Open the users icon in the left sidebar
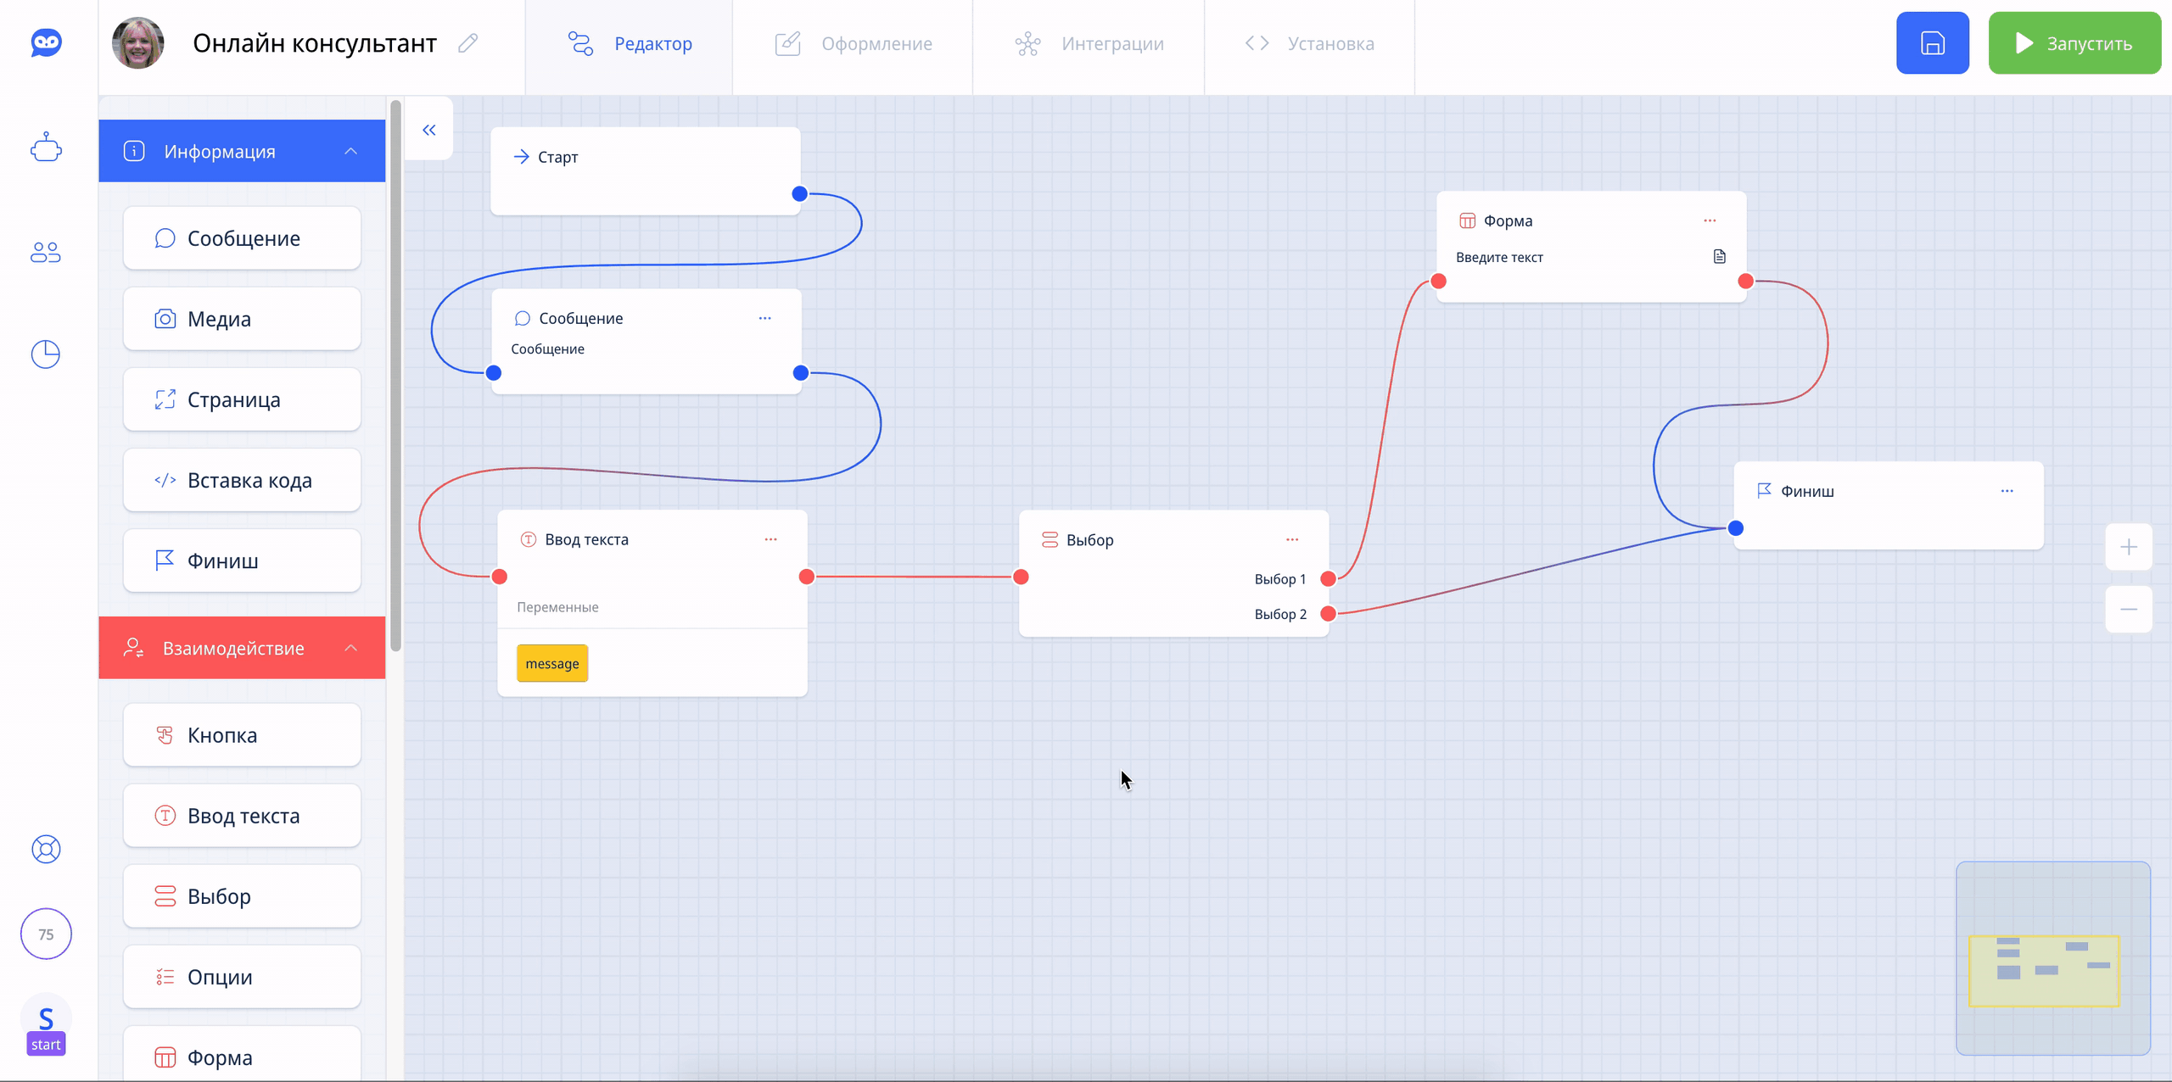 point(46,252)
